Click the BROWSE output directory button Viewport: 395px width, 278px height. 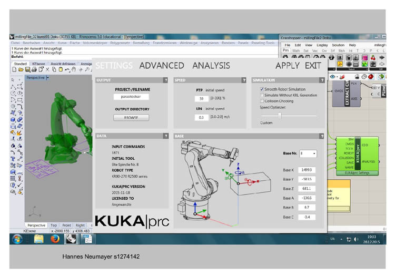(x=131, y=118)
